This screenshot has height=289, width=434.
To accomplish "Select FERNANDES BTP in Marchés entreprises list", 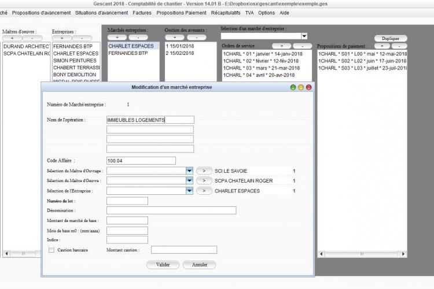I will [x=134, y=53].
